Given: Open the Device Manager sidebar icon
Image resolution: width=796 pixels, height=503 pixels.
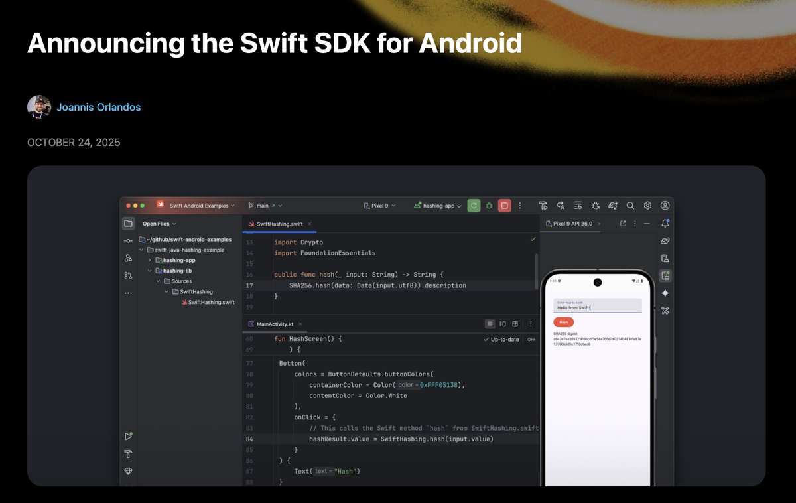Looking at the screenshot, I should tap(665, 258).
